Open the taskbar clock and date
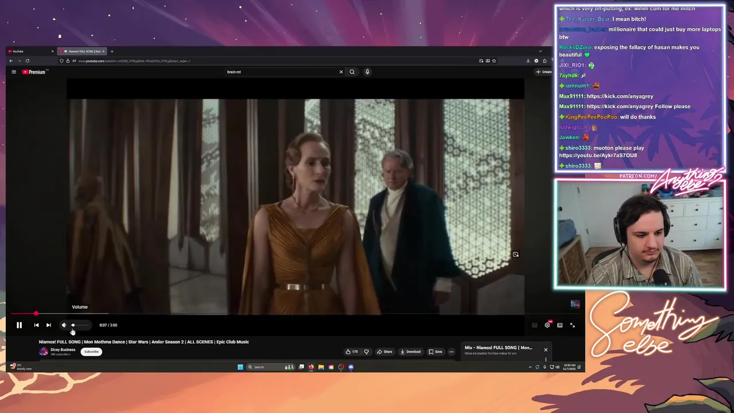Viewport: 734px width, 413px height. point(569,367)
